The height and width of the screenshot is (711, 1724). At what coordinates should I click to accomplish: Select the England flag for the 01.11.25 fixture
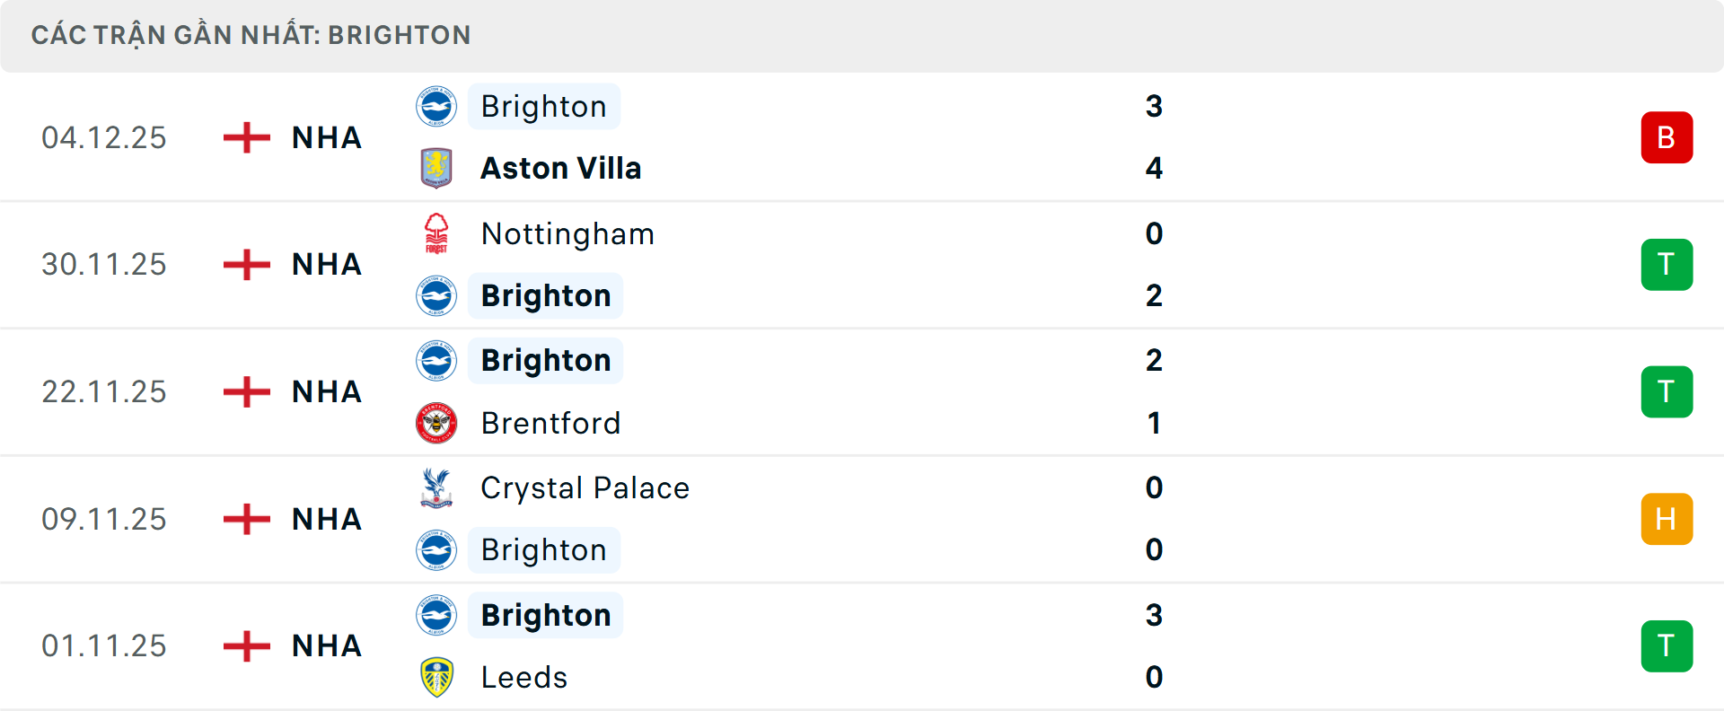coord(245,645)
